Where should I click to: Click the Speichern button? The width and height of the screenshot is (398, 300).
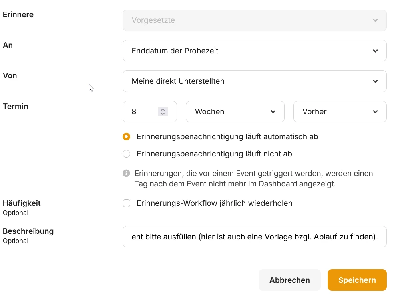point(357,280)
